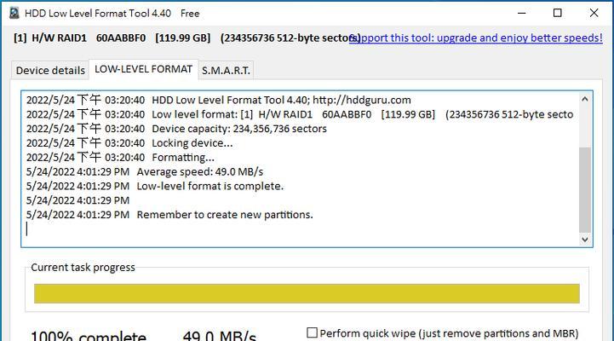The image size is (614, 341).
Task: Click the log scrollbar up arrow
Action: point(585,99)
